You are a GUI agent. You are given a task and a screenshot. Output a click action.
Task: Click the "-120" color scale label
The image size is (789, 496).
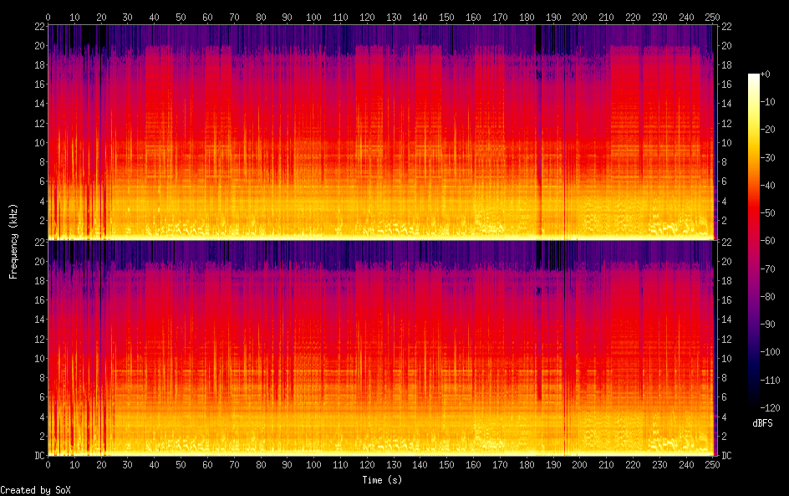point(771,408)
